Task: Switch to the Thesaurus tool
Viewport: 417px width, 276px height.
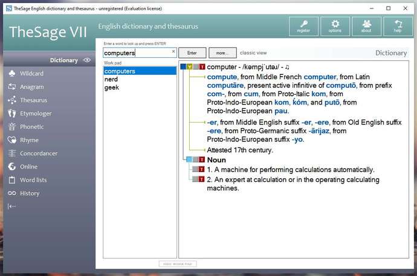Action: coord(33,100)
